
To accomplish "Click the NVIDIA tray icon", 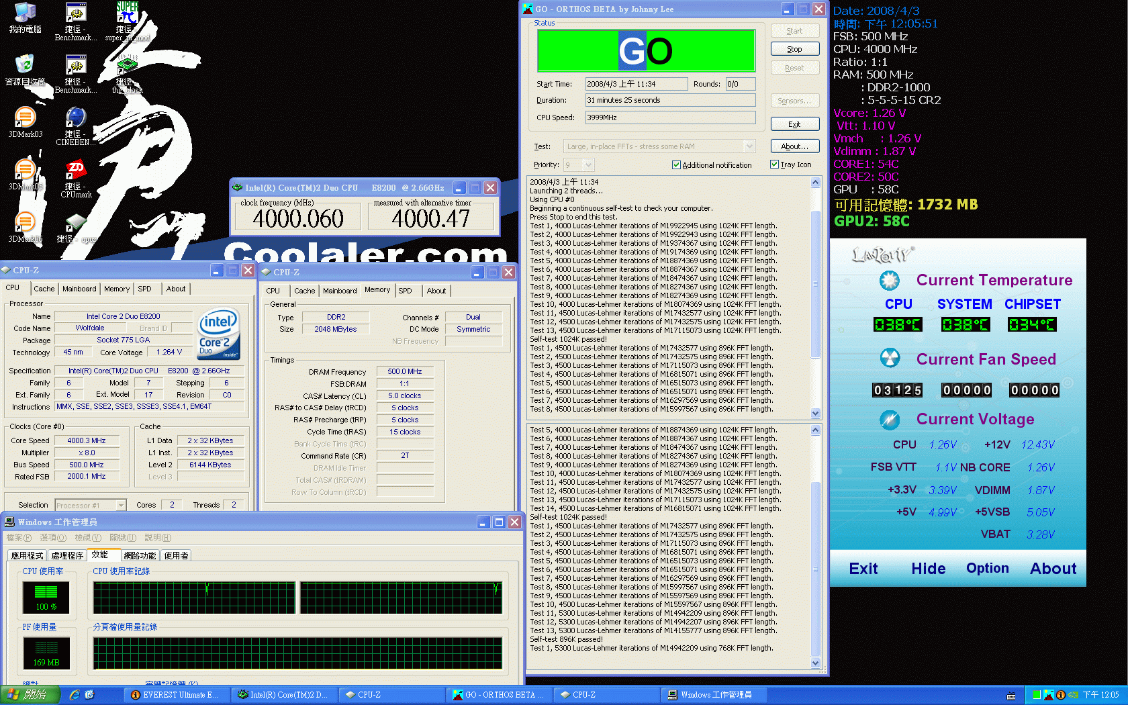I will [1073, 695].
